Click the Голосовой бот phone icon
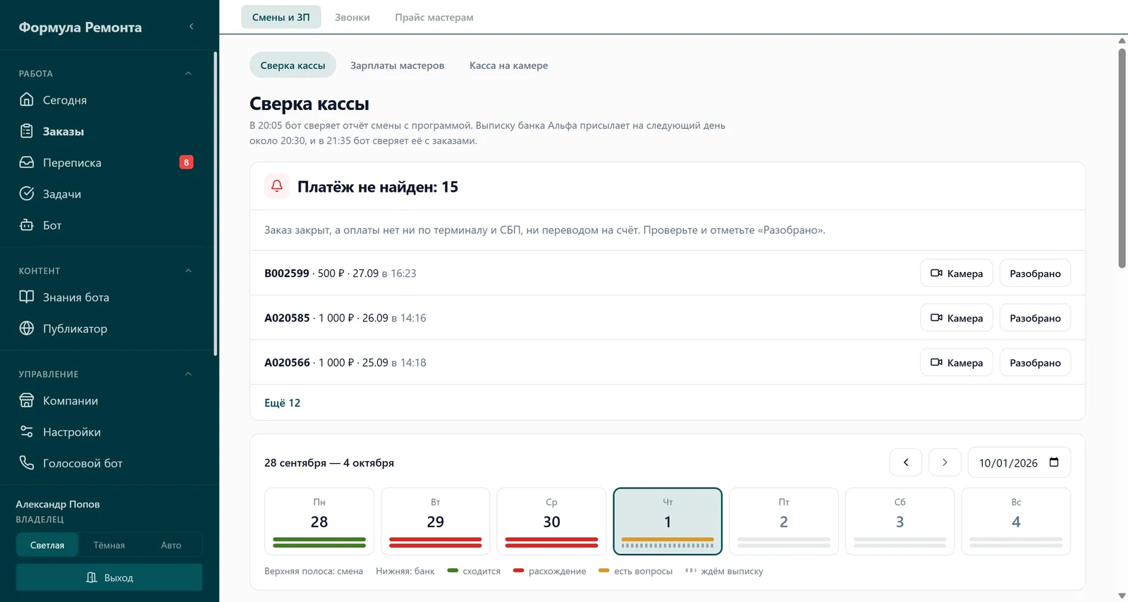 pyautogui.click(x=27, y=462)
